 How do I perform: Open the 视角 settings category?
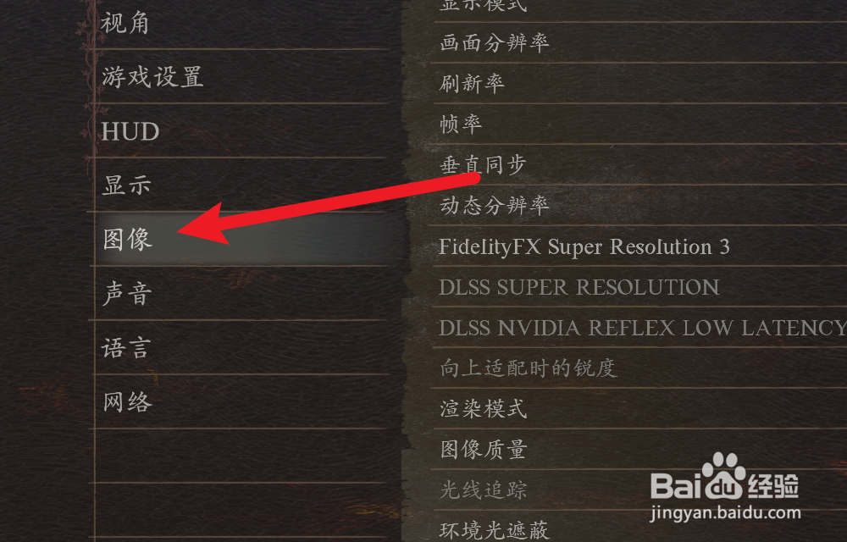point(241,24)
